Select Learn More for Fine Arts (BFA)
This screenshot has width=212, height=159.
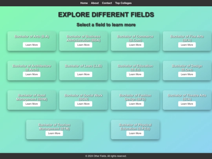click(187, 45)
